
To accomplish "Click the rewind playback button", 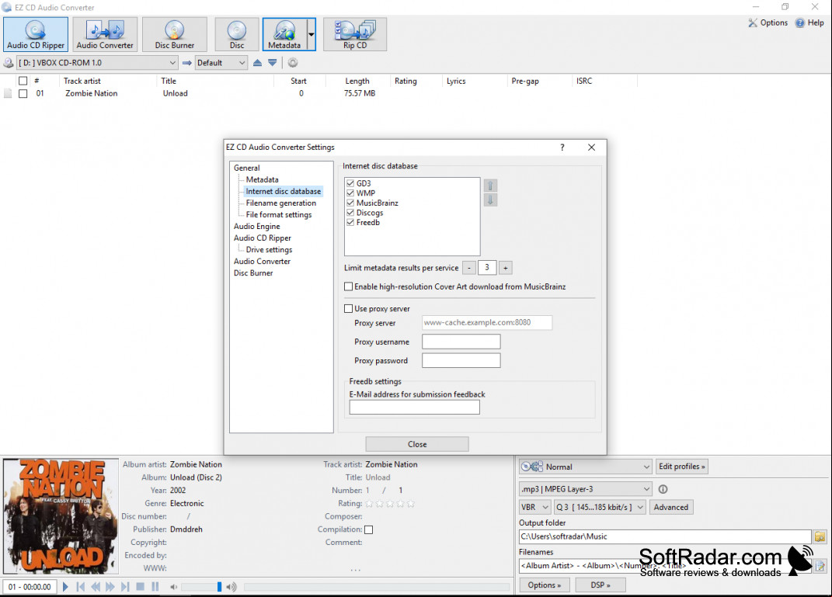I will click(x=96, y=586).
